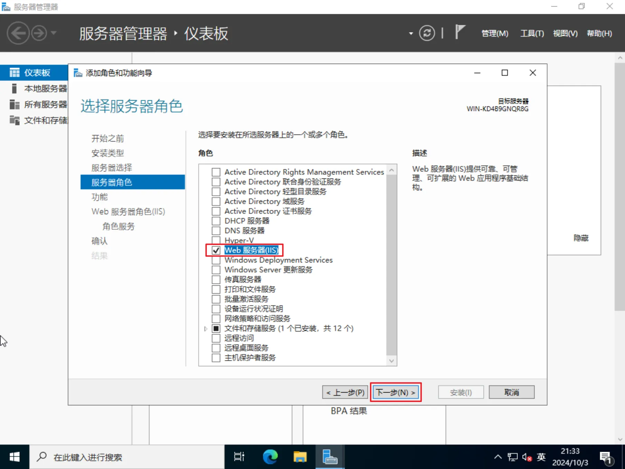This screenshot has height=469, width=625.
Task: Open Task View on taskbar
Action: click(x=239, y=457)
